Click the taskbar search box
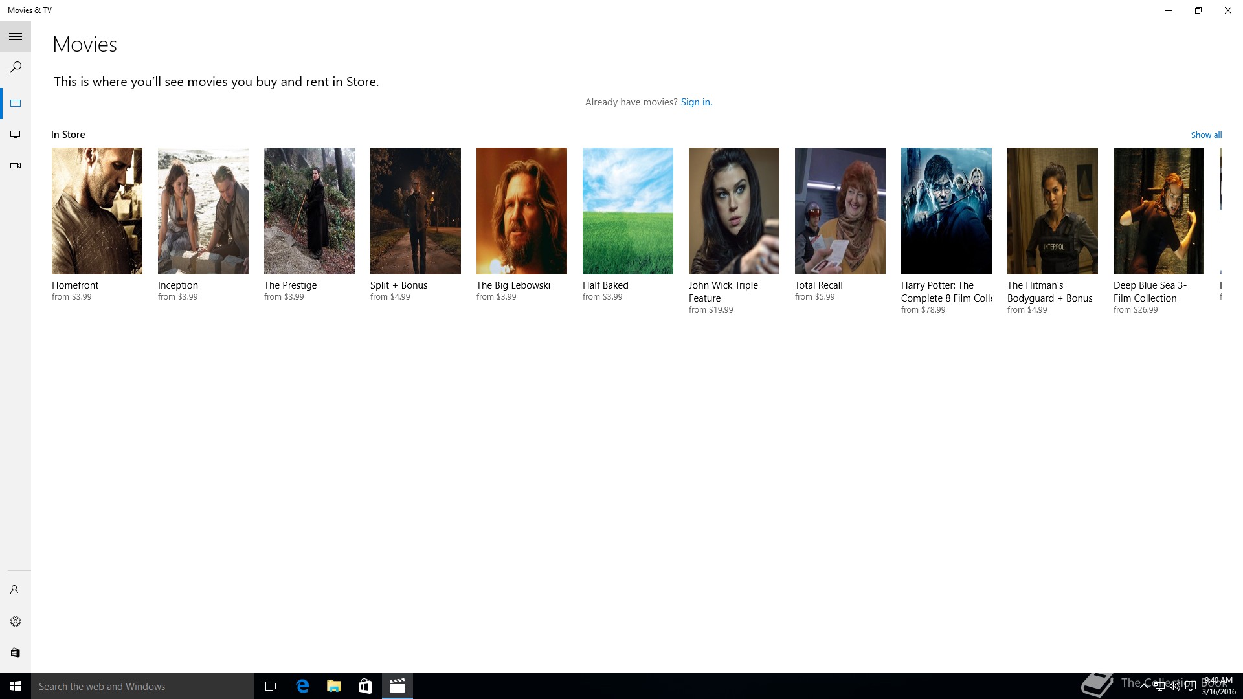Image resolution: width=1243 pixels, height=699 pixels. 142,686
